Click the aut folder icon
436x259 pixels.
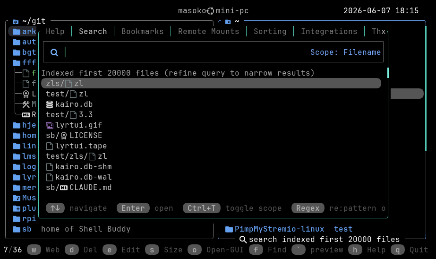pos(17,42)
